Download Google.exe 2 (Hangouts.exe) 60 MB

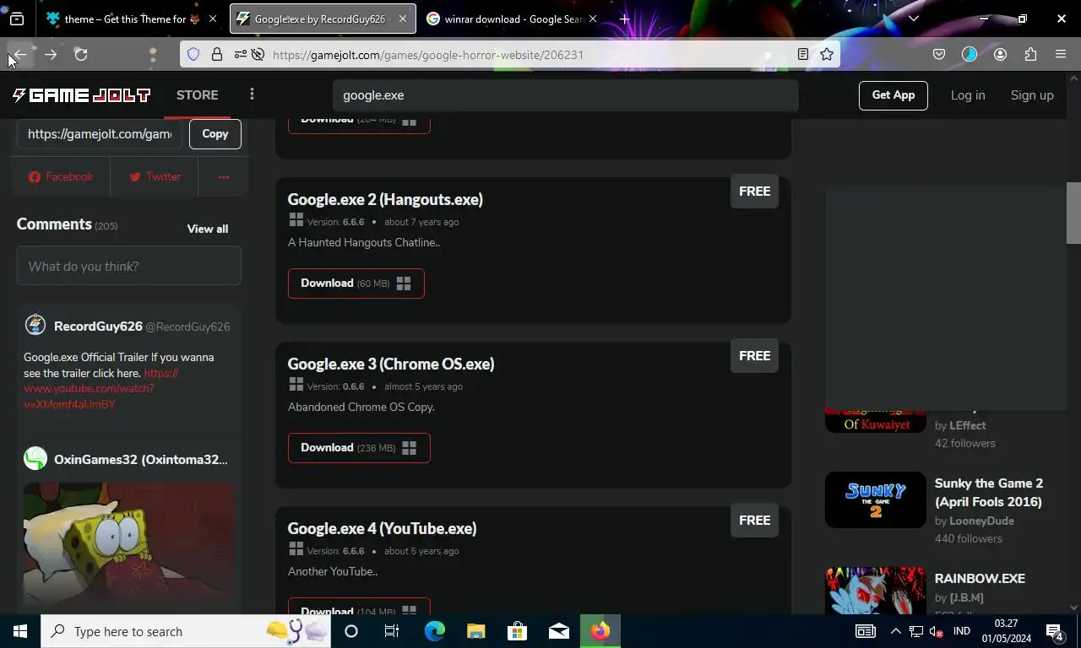click(x=356, y=283)
